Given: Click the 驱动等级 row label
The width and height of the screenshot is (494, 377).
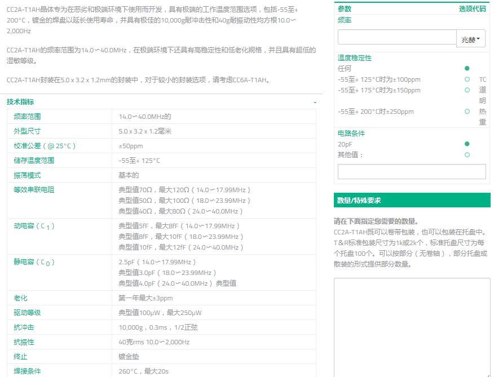Looking at the screenshot, I should 27,312.
